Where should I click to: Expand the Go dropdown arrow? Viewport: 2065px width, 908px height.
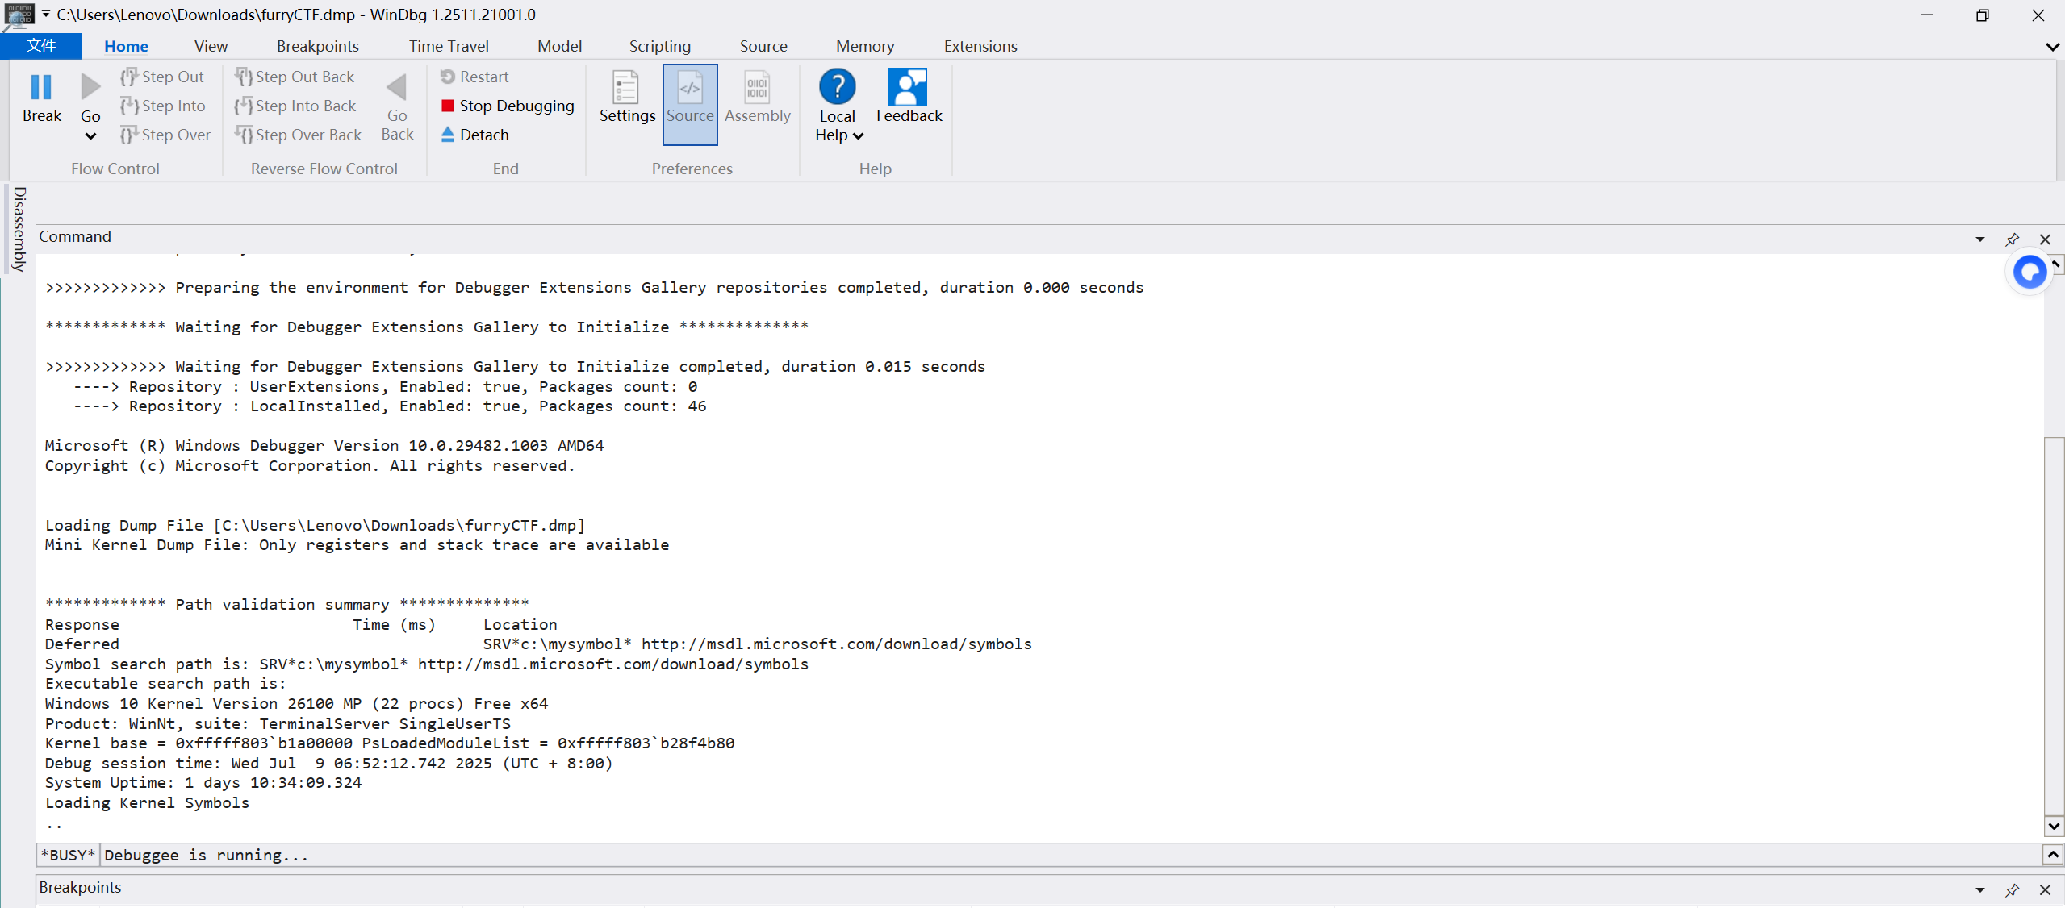(x=90, y=136)
